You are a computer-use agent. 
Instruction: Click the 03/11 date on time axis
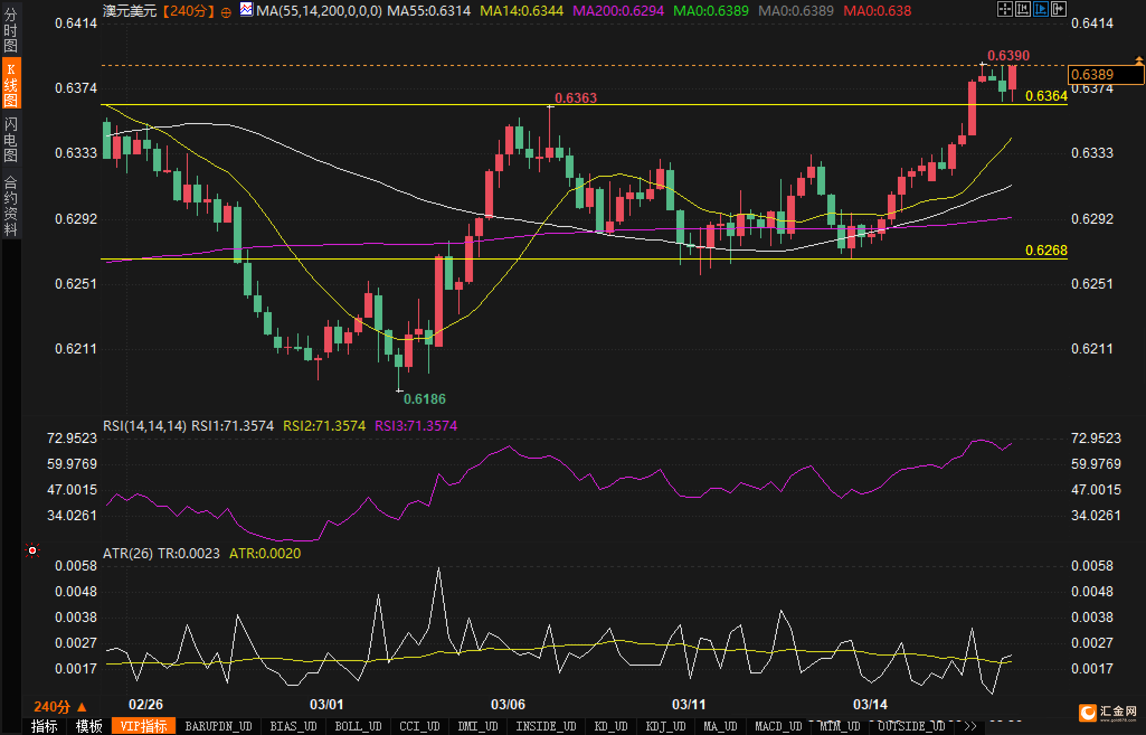[689, 704]
